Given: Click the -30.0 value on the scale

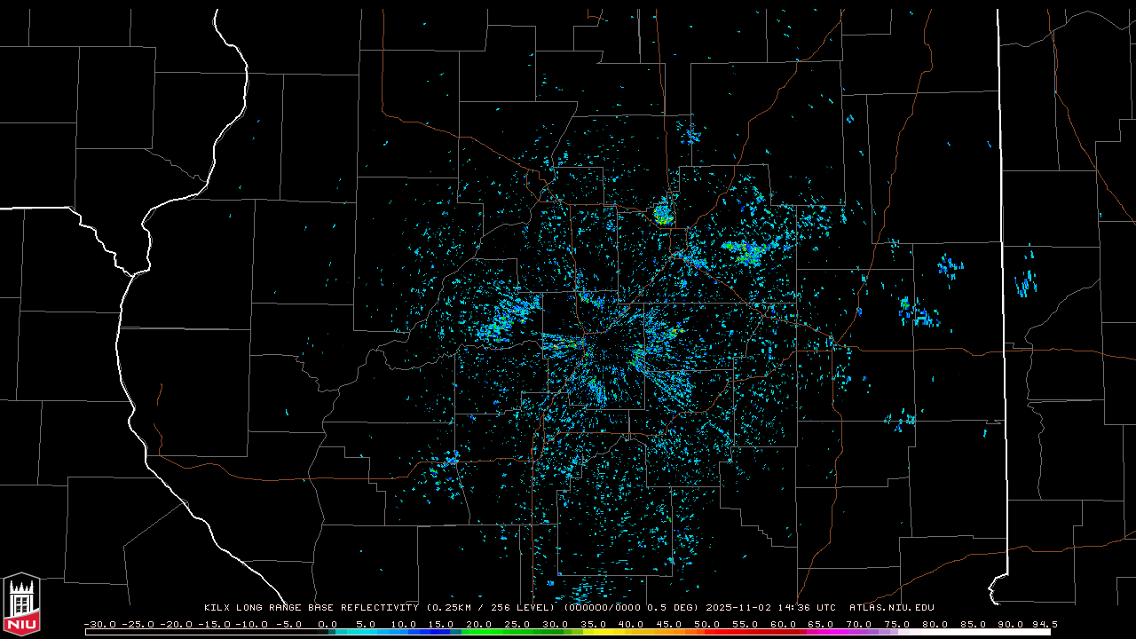Looking at the screenshot, I should (99, 624).
